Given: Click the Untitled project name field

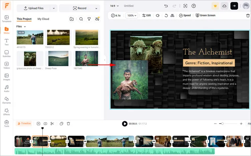Looking at the screenshot, I should [129, 6].
